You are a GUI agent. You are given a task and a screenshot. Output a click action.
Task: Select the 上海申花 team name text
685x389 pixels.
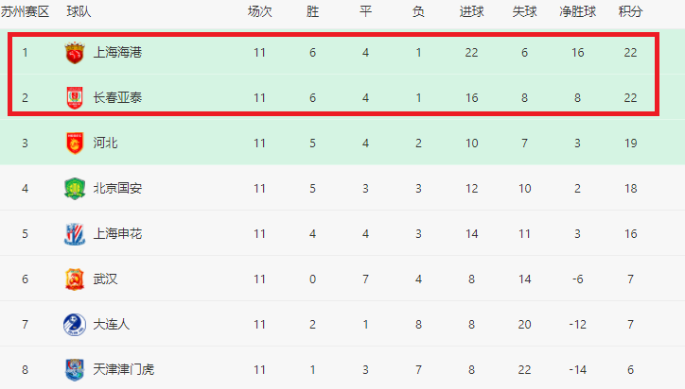(x=117, y=234)
